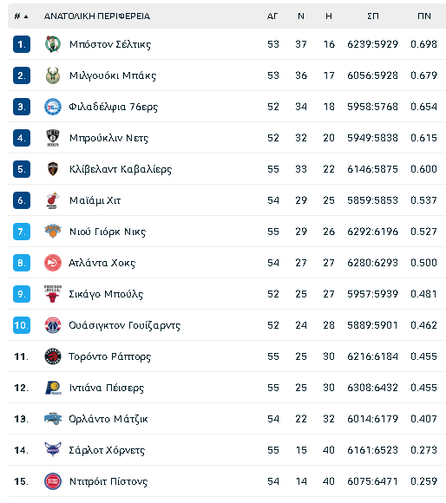Open the Ιντιάνα Πέισερς team link

(107, 388)
